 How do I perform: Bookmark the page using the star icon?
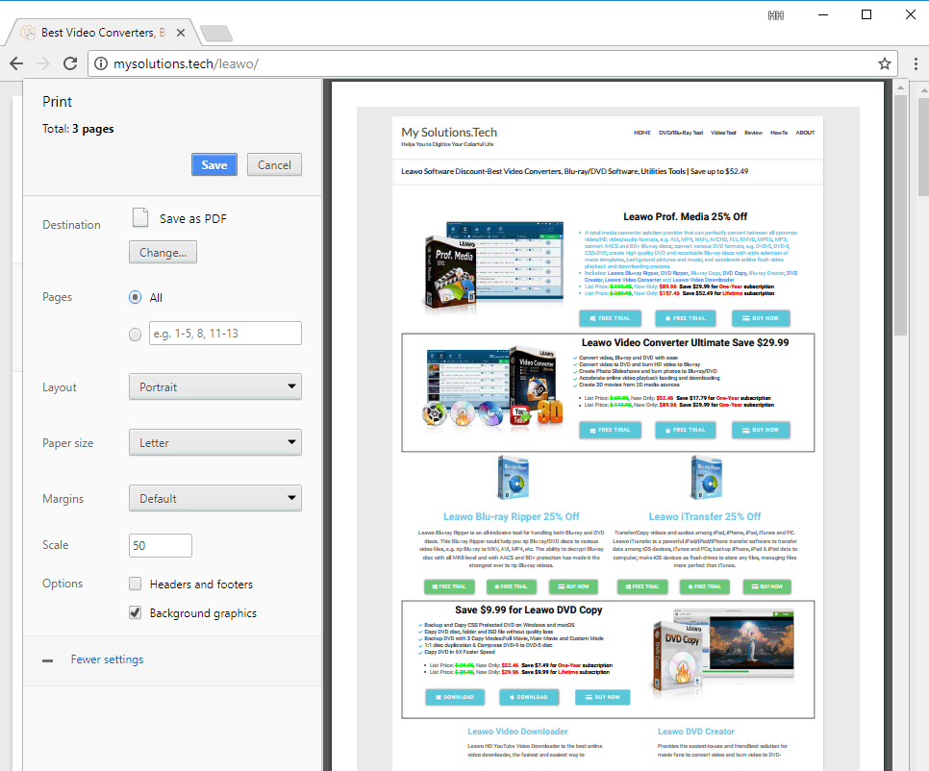pyautogui.click(x=884, y=63)
